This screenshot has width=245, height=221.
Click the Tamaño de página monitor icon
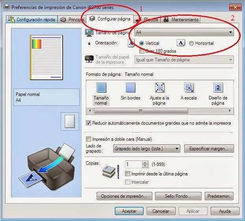click(x=89, y=33)
